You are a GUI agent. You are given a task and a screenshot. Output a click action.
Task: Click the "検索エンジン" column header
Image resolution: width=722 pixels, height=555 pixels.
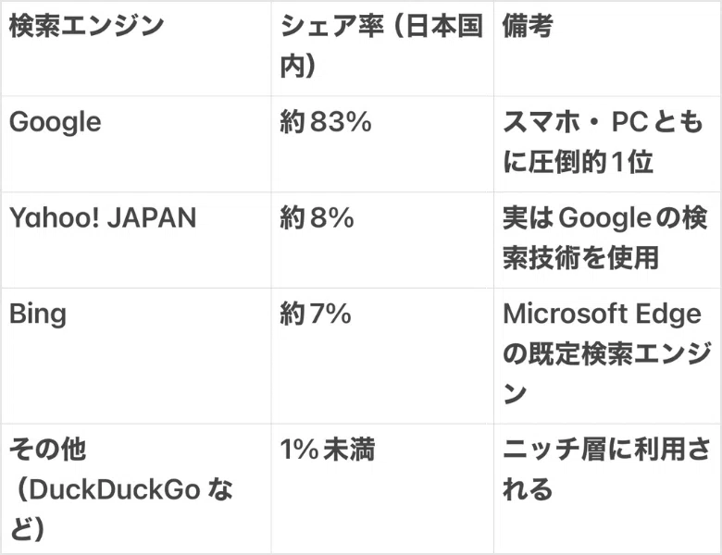click(85, 27)
